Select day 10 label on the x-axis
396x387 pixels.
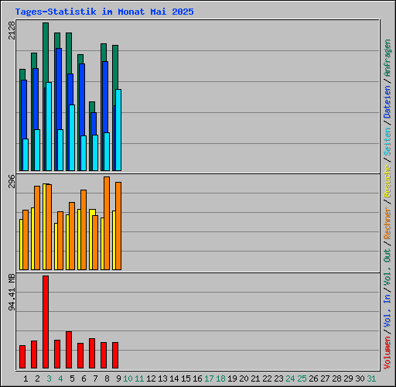point(128,378)
